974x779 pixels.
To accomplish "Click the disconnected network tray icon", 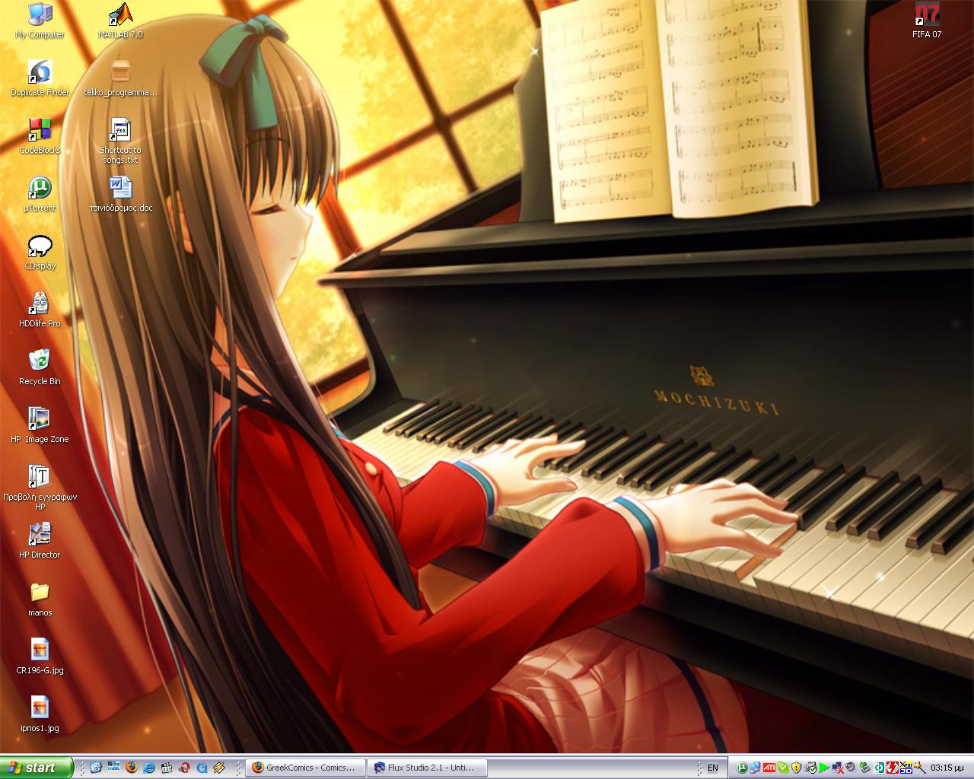I will pos(838,768).
